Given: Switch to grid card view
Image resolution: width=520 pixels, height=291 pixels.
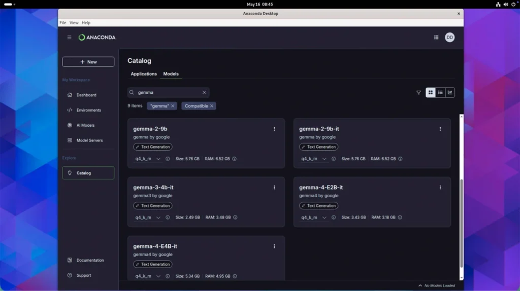Looking at the screenshot, I should 431,93.
